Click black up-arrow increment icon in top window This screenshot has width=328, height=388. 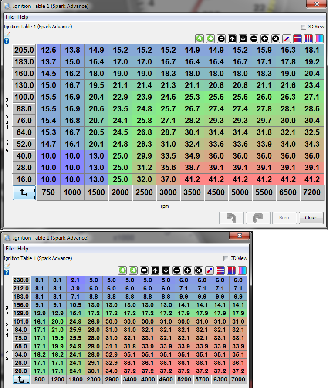click(x=232, y=39)
